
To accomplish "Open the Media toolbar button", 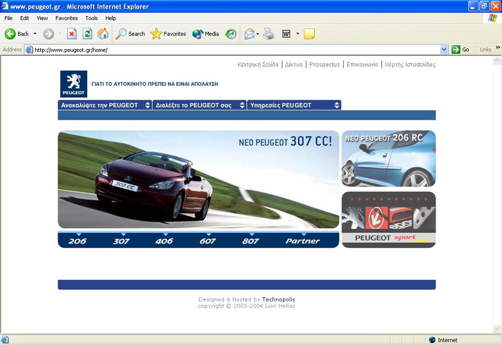I will (x=206, y=34).
